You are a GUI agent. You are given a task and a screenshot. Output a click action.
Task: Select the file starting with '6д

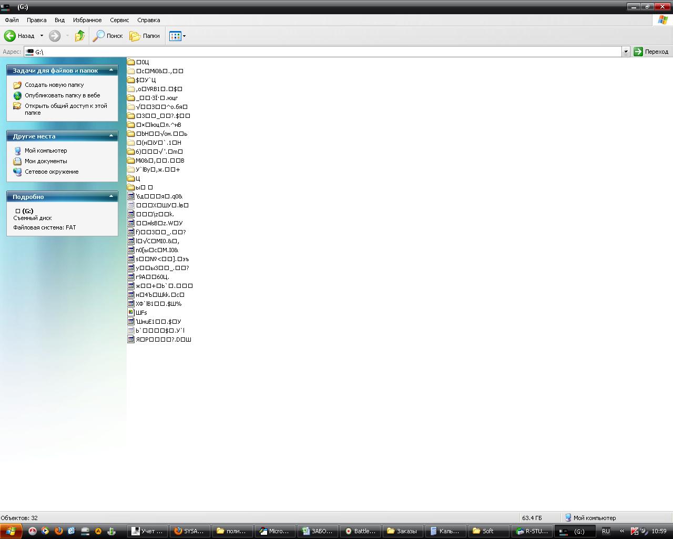pos(155,196)
